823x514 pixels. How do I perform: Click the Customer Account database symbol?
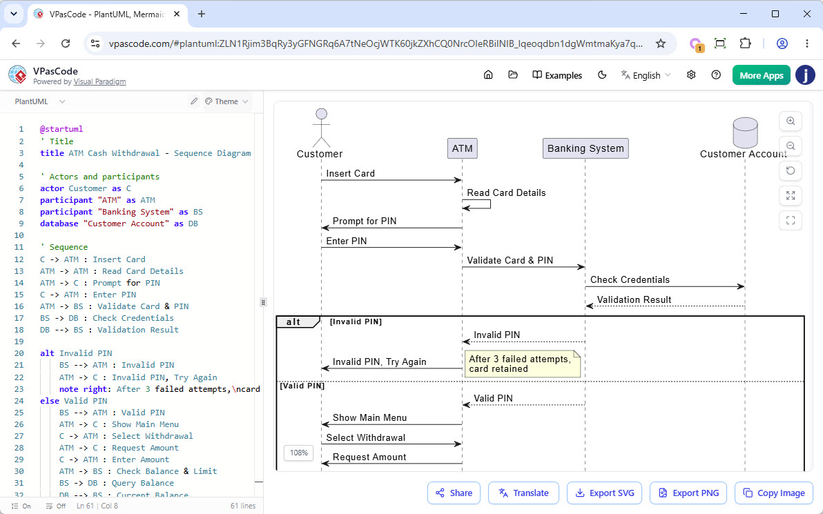point(745,132)
